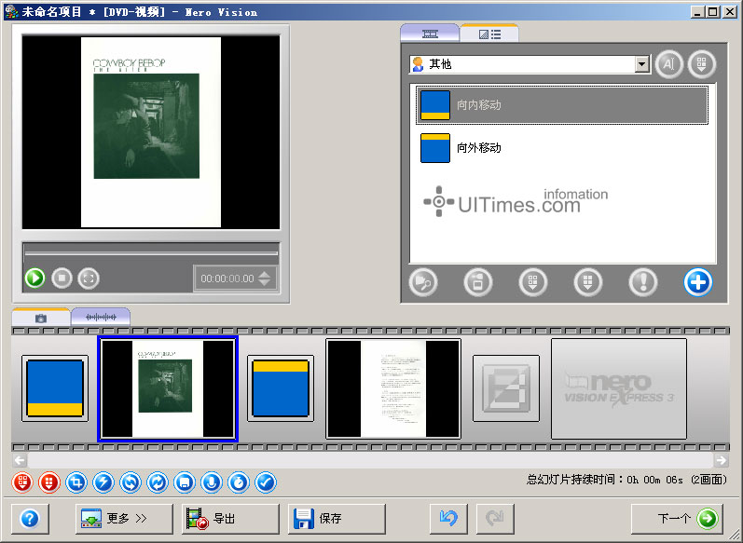This screenshot has width=743, height=543.
Task: Open the 更多 >> options
Action: (x=124, y=519)
